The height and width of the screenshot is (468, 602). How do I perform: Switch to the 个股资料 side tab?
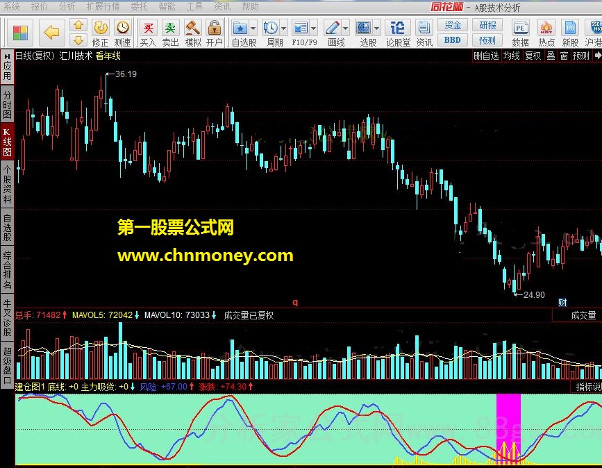(x=8, y=184)
